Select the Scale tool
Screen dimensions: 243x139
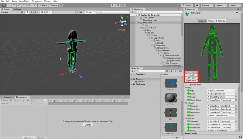[x=19, y=5]
